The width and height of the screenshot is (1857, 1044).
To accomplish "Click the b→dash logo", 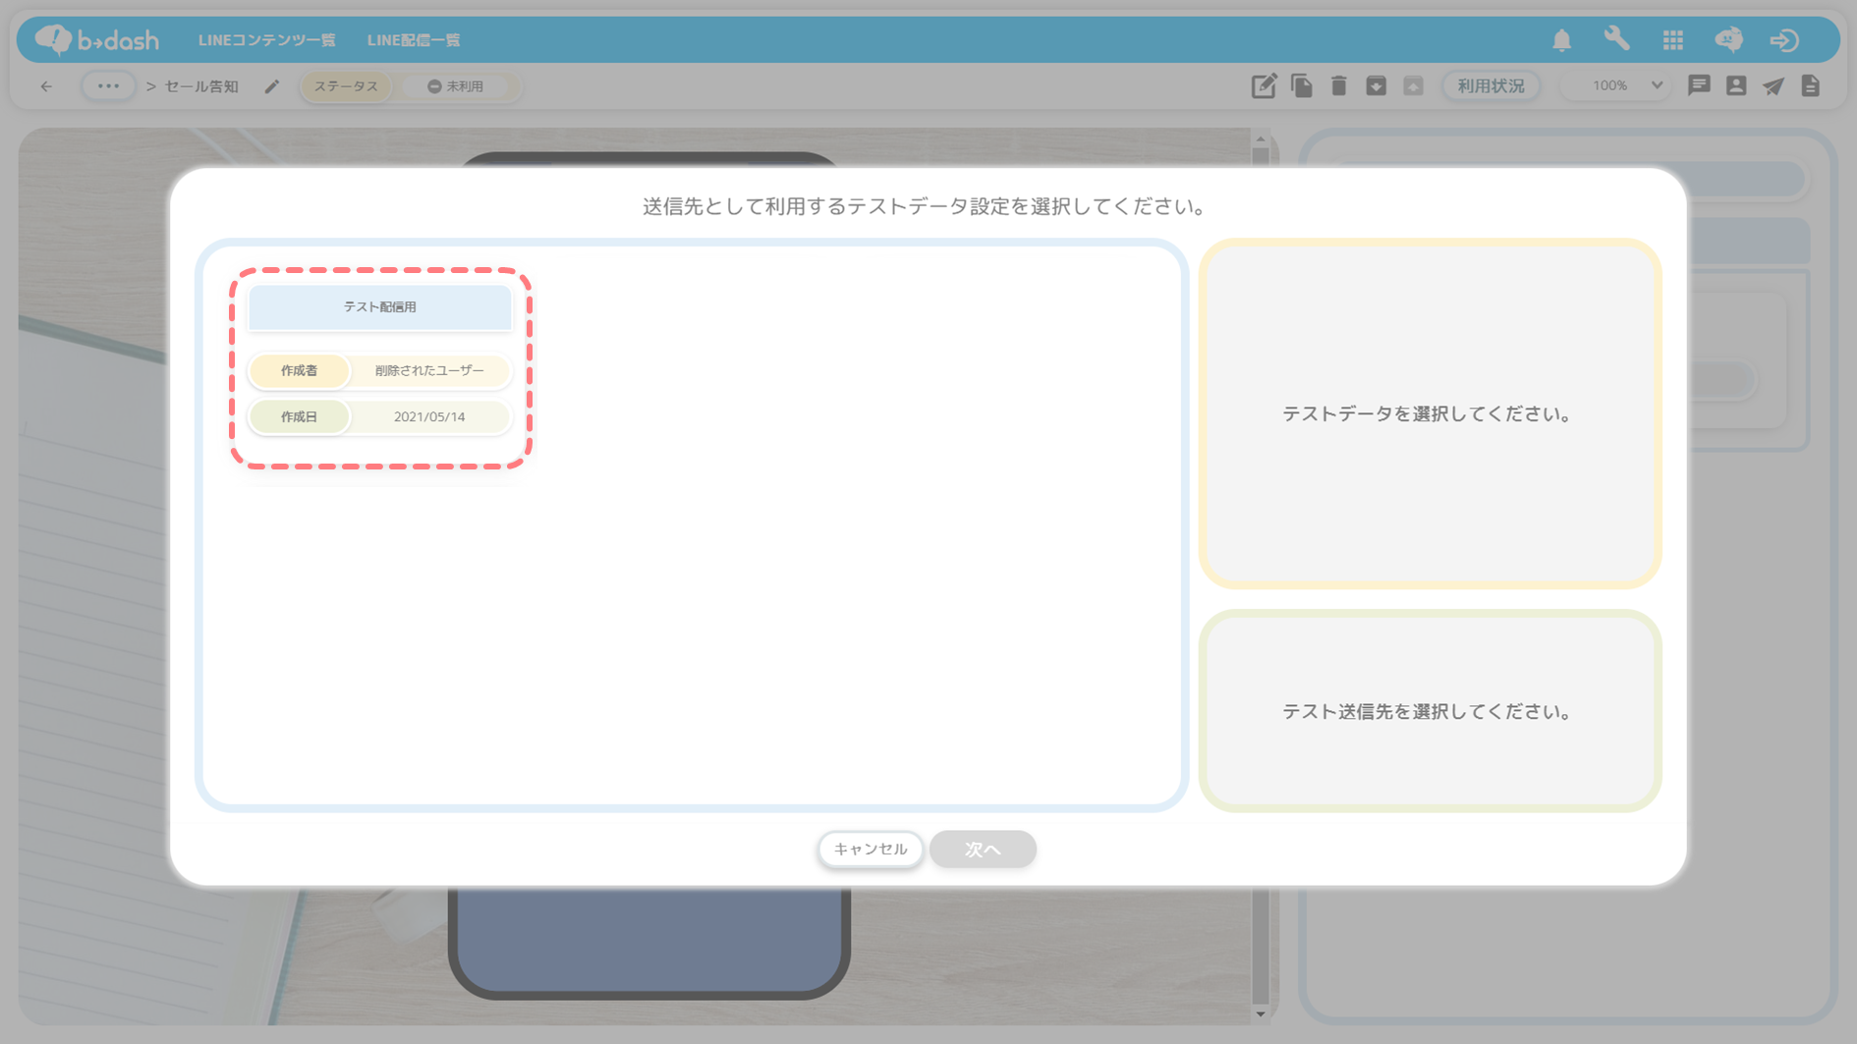I will pos(97,40).
